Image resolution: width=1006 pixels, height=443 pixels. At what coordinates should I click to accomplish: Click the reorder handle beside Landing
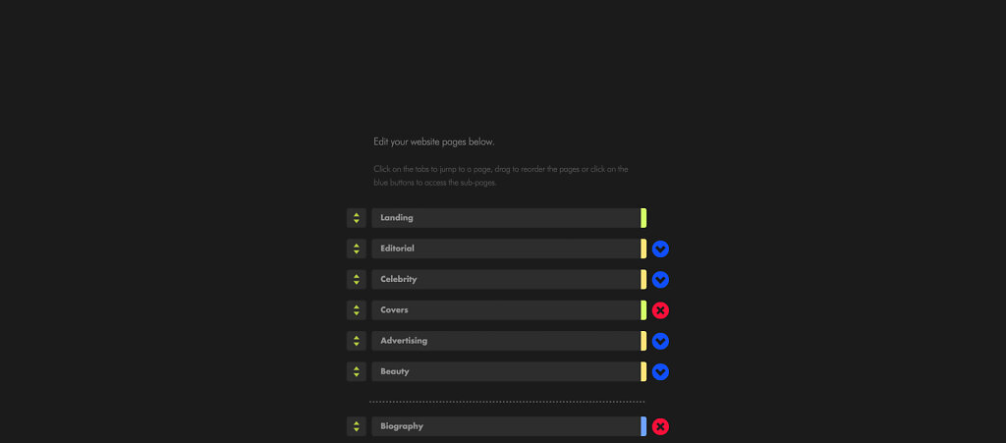tap(357, 218)
